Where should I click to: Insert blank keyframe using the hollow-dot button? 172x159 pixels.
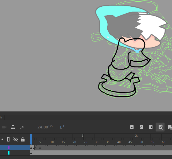tap(141, 127)
